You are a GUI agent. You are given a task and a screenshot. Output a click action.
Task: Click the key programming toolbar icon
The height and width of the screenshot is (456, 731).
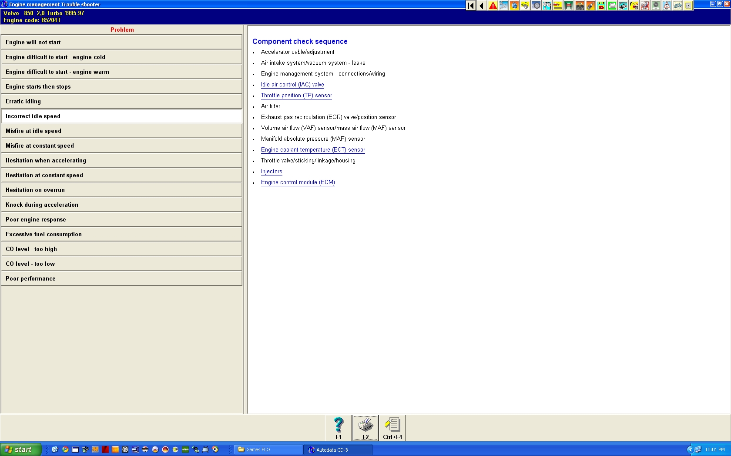point(590,6)
